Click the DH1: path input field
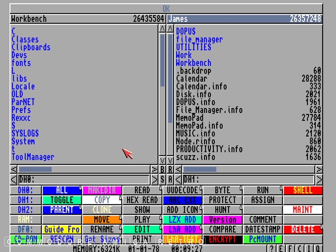 click(248, 179)
